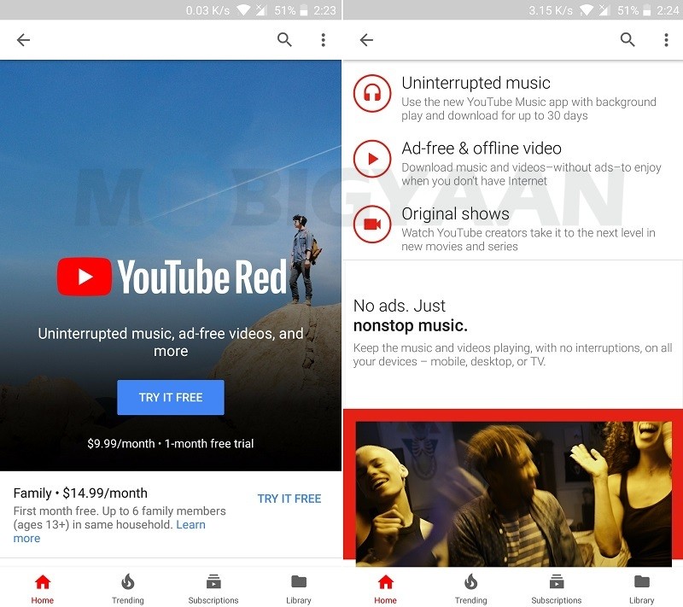
Task: Open the overflow menu on left screen
Action: point(323,40)
